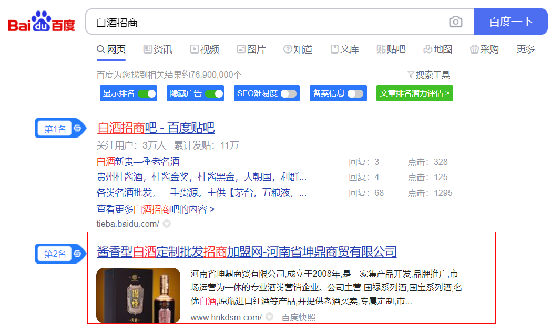Click the 回复: 68 count
The width and height of the screenshot is (551, 326).
[x=366, y=193]
